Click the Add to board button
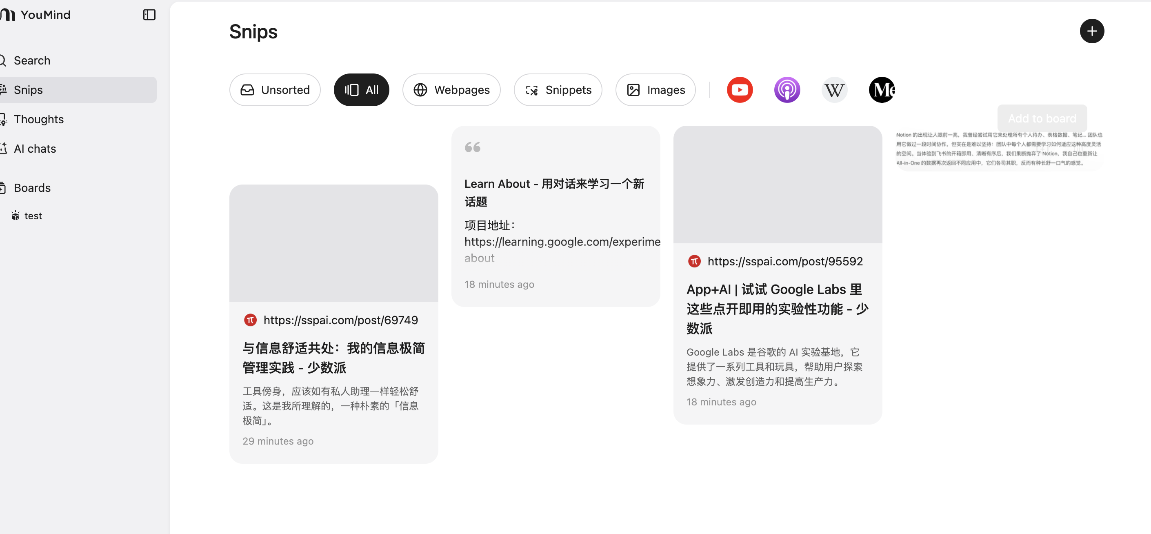 [x=1042, y=118]
